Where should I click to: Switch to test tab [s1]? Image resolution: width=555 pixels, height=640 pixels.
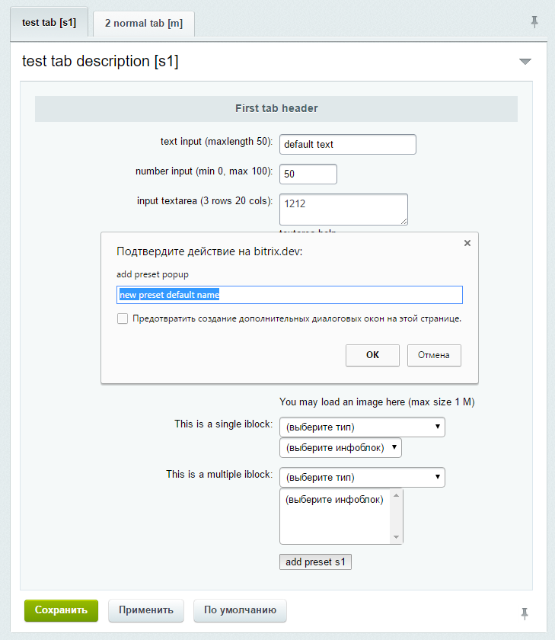coord(49,22)
